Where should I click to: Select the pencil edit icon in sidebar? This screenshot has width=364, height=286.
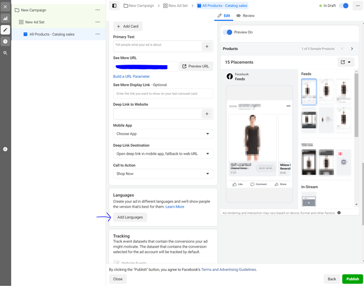pyautogui.click(x=5, y=30)
